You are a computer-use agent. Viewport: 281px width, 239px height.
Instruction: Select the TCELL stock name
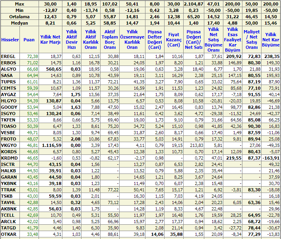click(x=8, y=215)
